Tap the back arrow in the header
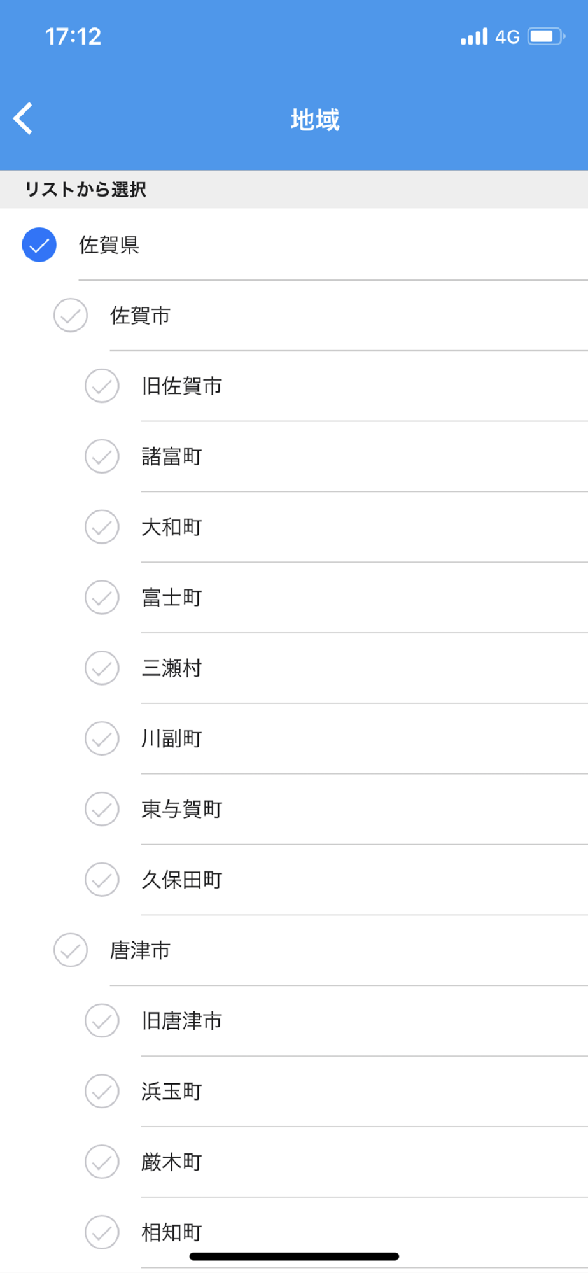 [24, 118]
